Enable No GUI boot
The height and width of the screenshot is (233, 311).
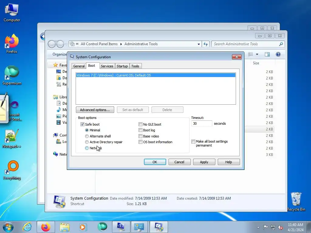(x=140, y=124)
